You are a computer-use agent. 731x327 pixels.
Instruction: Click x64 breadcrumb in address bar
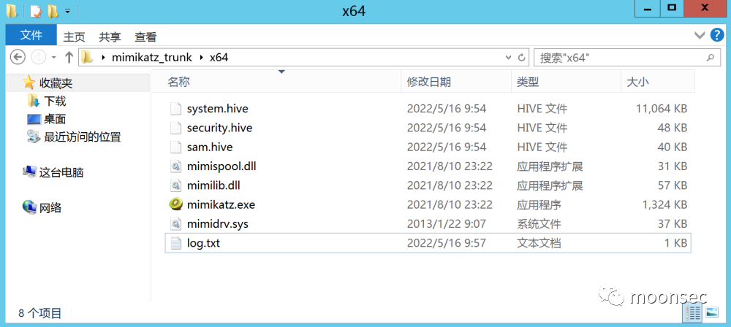click(x=219, y=58)
